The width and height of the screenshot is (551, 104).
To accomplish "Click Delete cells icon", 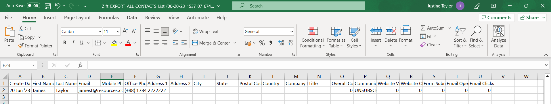I will (x=391, y=31).
